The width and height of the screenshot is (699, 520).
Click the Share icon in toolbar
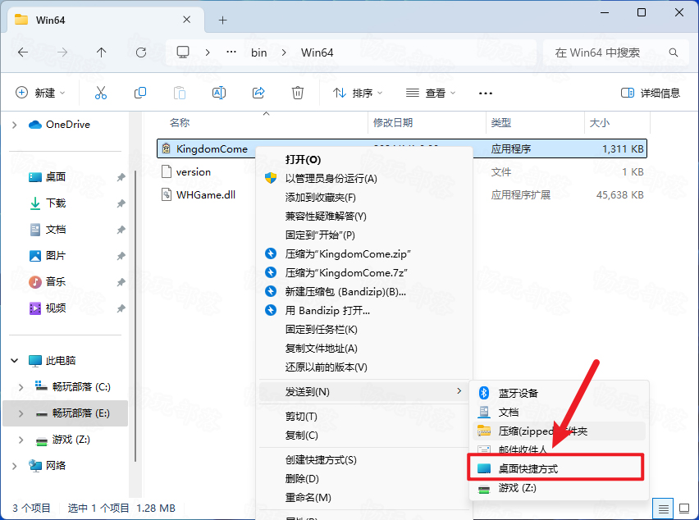click(x=258, y=93)
